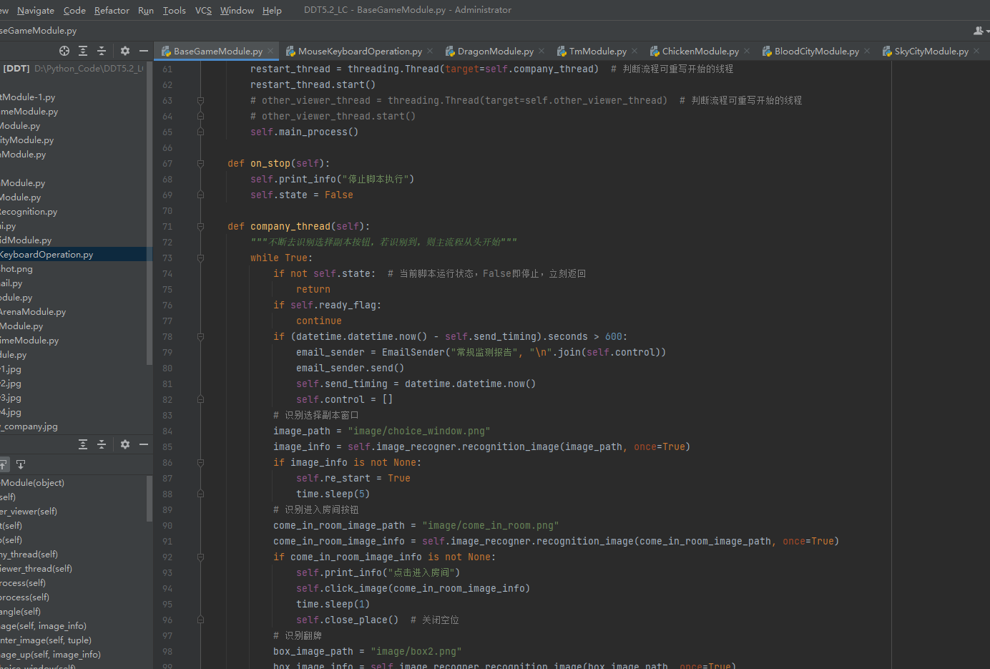
Task: Collapse the company_thread method at line 71
Action: (200, 227)
